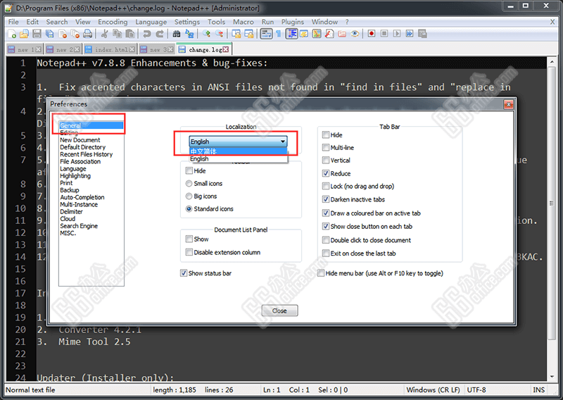
Task: Open the Plugins menu
Action: [293, 22]
